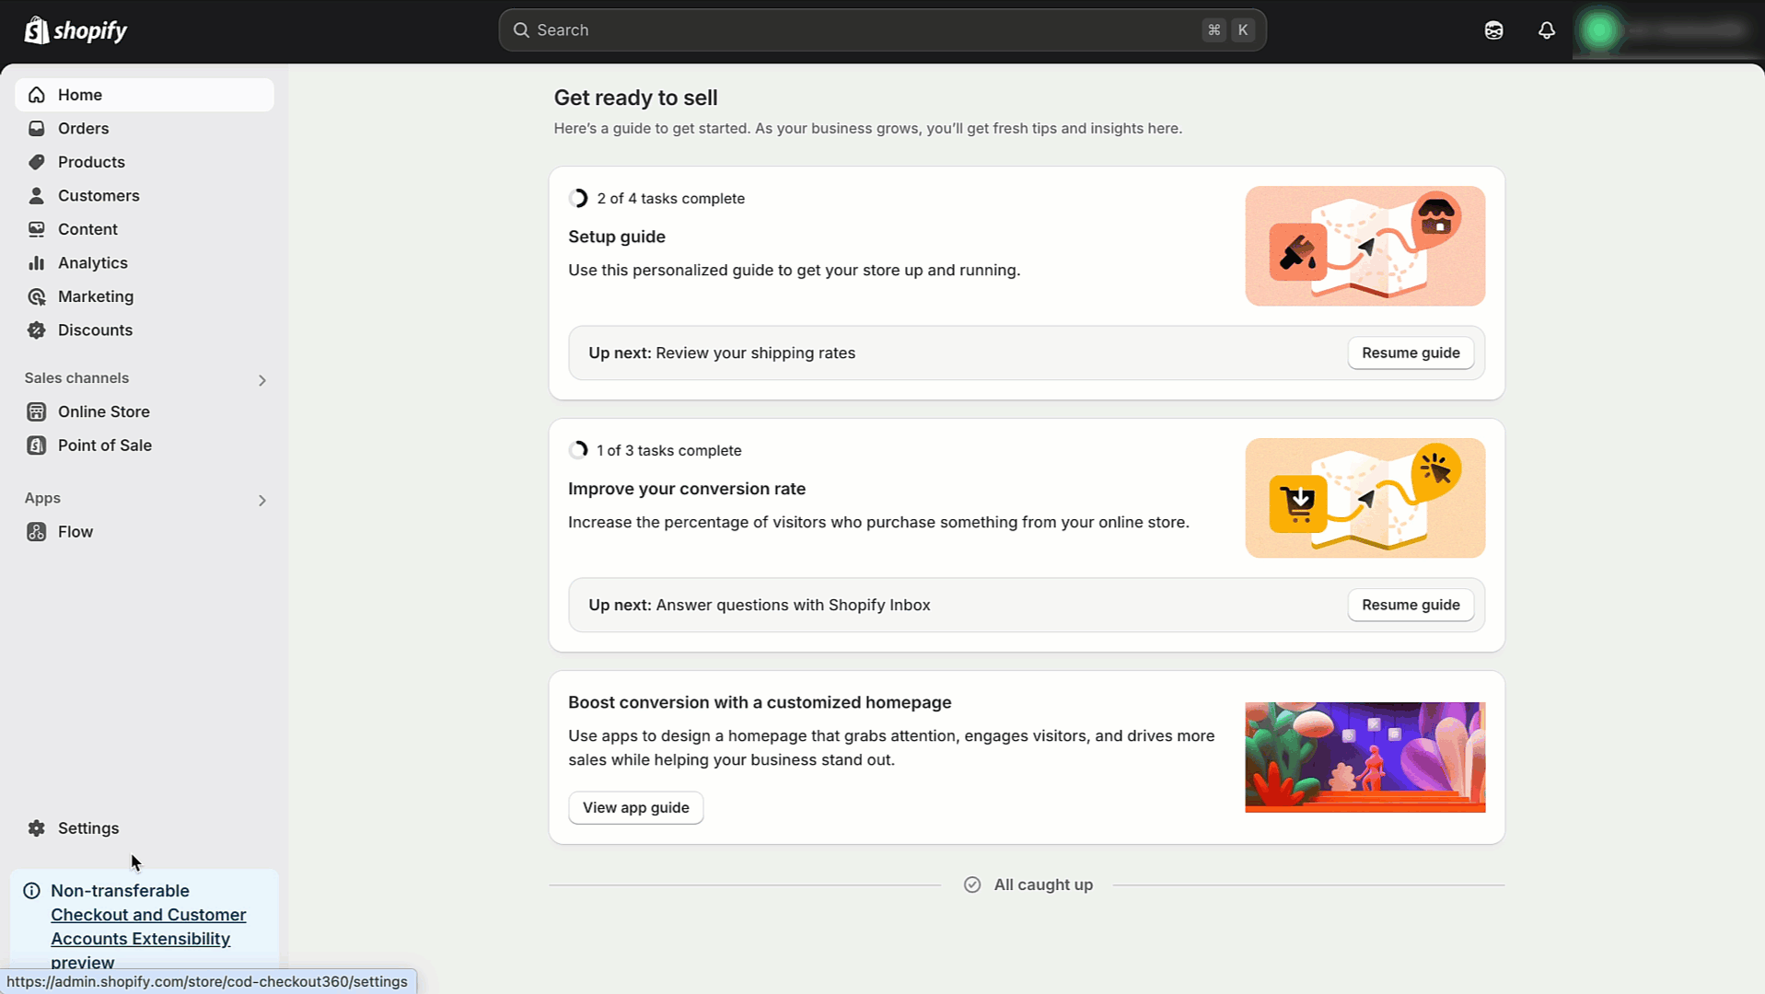Open the Flow app
Image resolution: width=1765 pixels, height=994 pixels.
coord(75,531)
